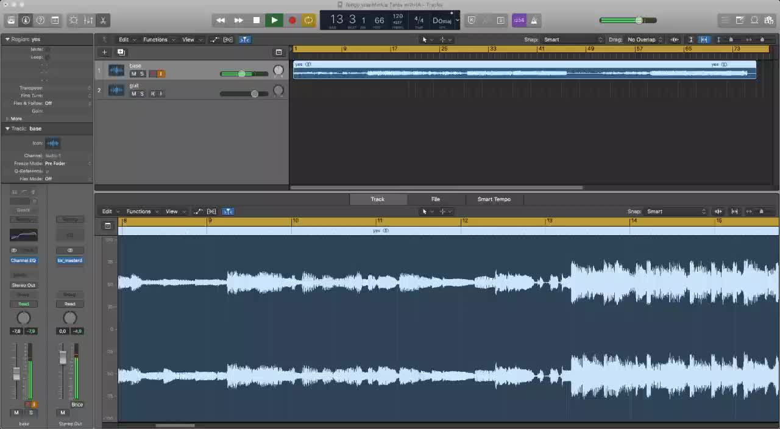Record-enable the guit track
The image size is (780, 429).
(152, 94)
